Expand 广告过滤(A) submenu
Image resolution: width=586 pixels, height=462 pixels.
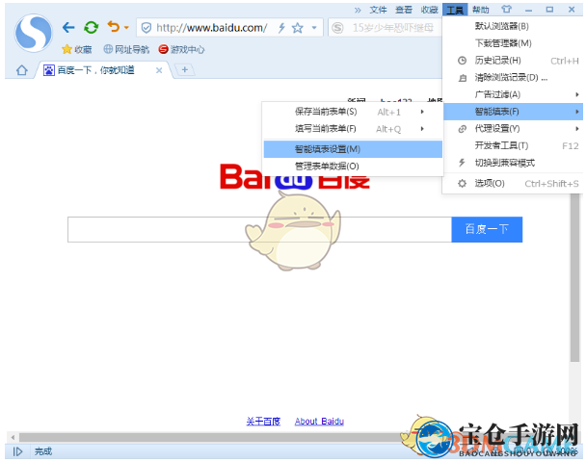click(513, 94)
